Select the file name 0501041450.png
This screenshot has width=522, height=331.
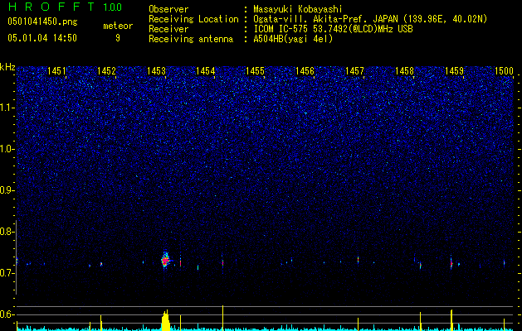pos(42,22)
